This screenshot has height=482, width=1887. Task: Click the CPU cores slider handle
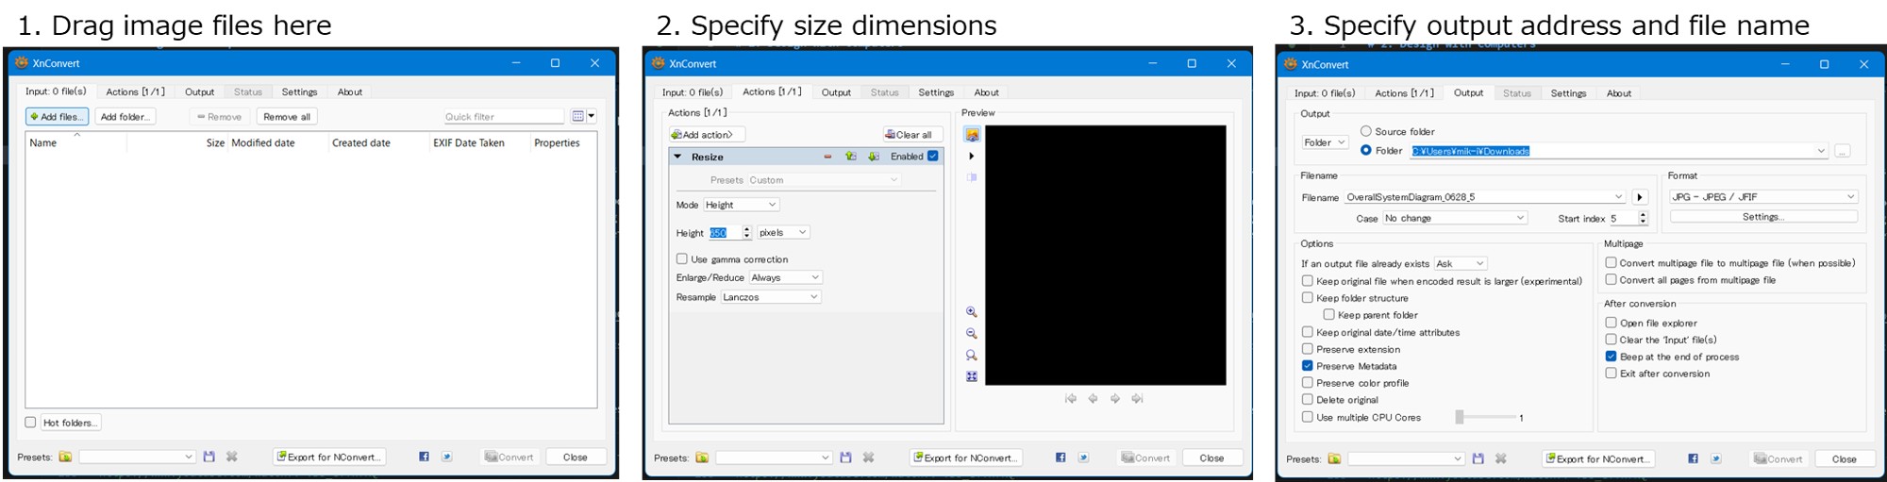click(1460, 417)
